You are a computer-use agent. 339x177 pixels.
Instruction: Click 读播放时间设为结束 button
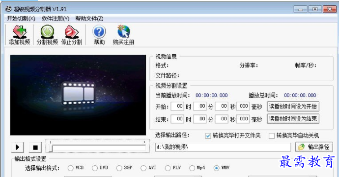(293, 119)
